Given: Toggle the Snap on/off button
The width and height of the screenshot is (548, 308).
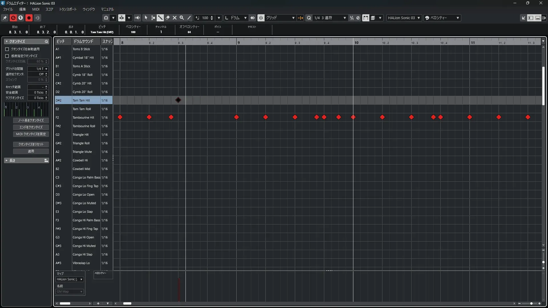Looking at the screenshot, I should coord(261,18).
